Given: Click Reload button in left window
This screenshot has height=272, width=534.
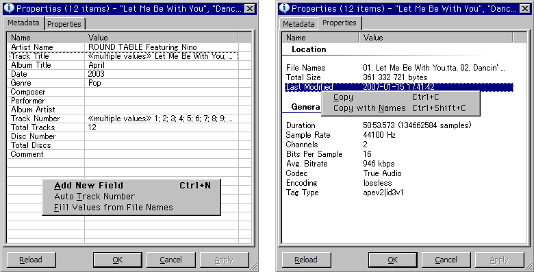Looking at the screenshot, I should 31,260.
